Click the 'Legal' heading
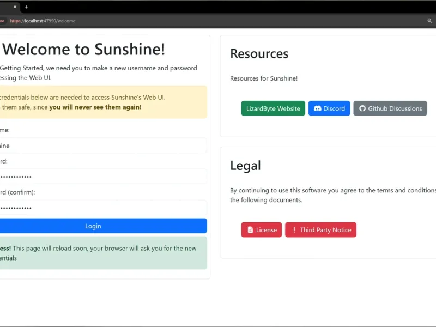This screenshot has width=436, height=327. click(245, 166)
